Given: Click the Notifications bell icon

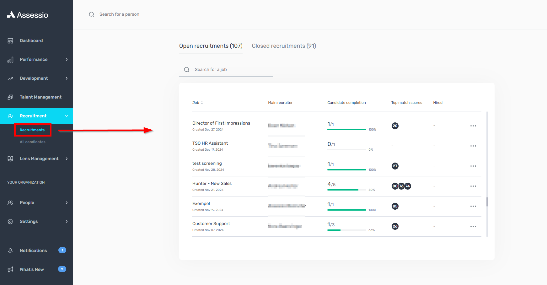Looking at the screenshot, I should point(10,250).
